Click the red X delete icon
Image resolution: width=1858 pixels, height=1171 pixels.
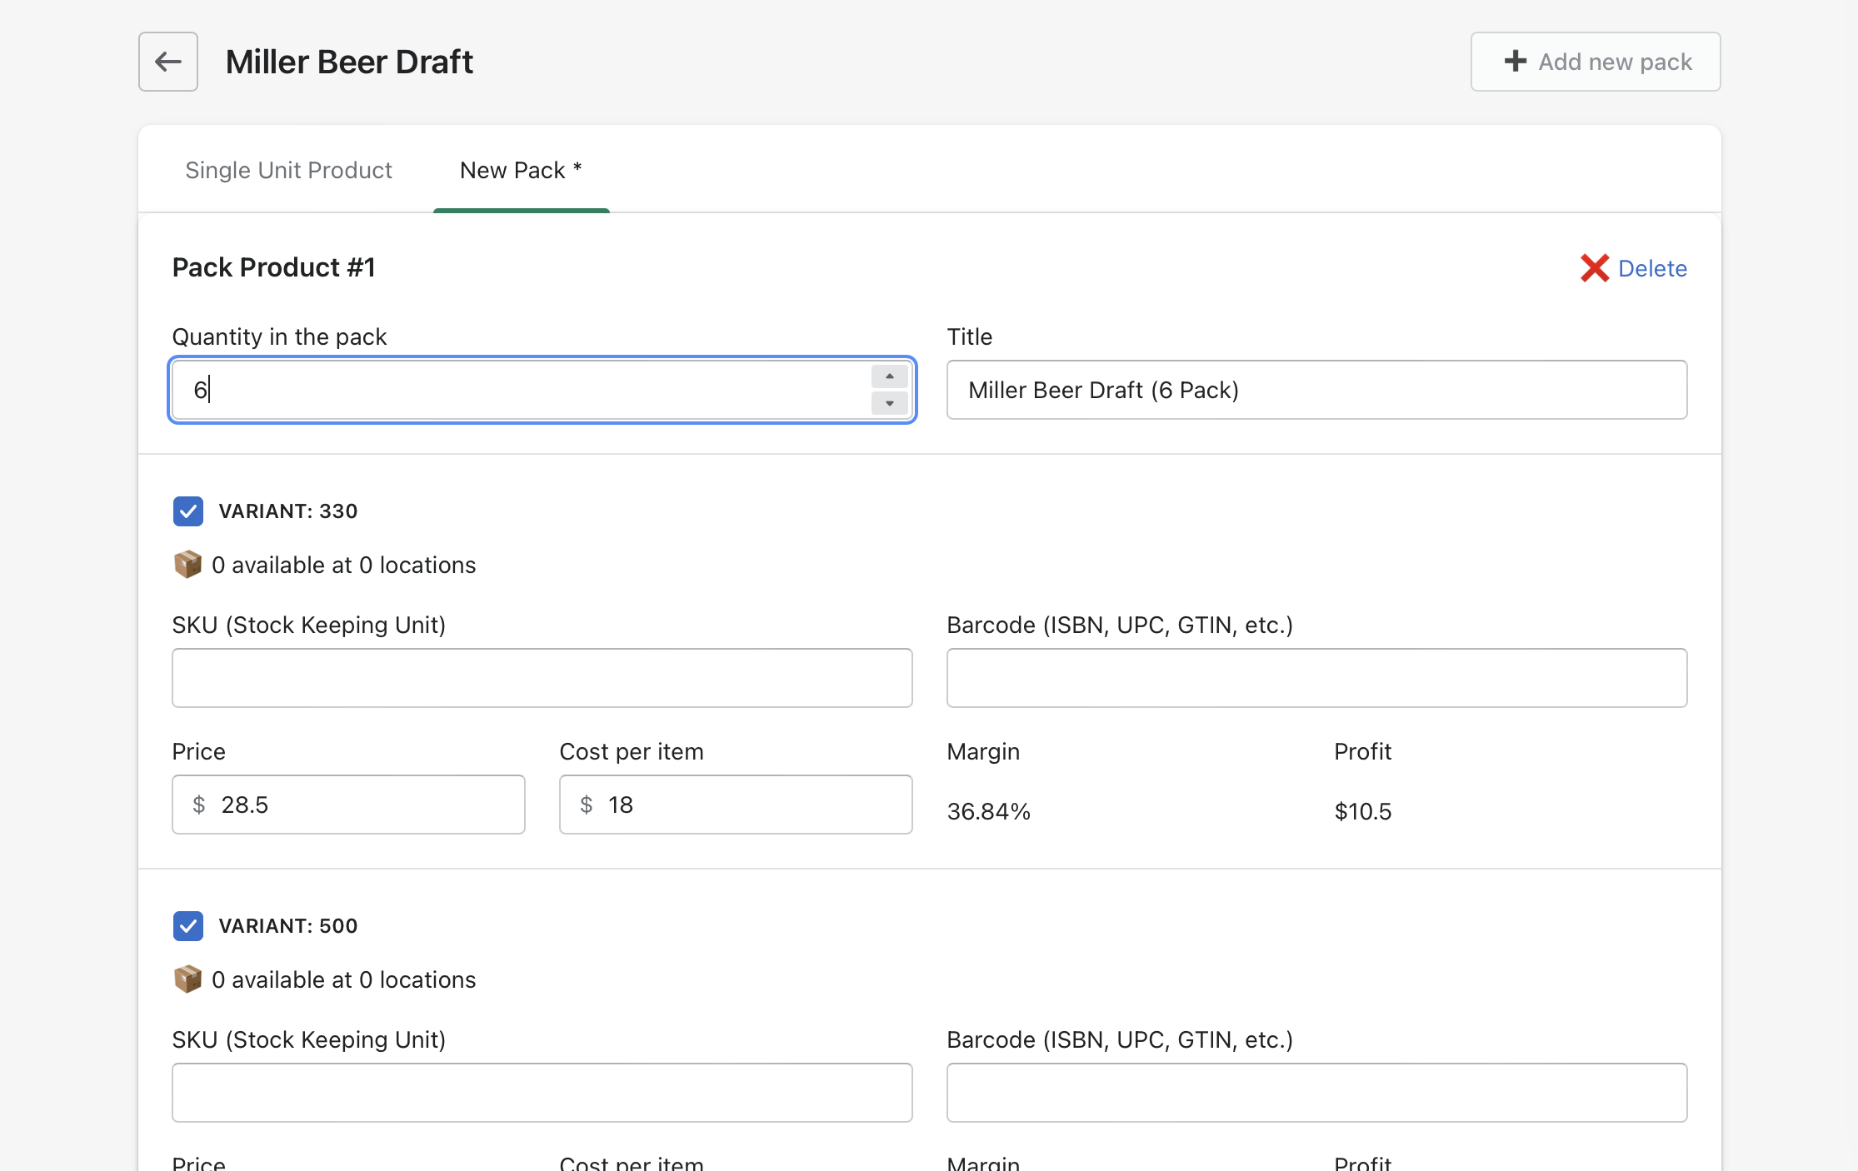tap(1595, 268)
